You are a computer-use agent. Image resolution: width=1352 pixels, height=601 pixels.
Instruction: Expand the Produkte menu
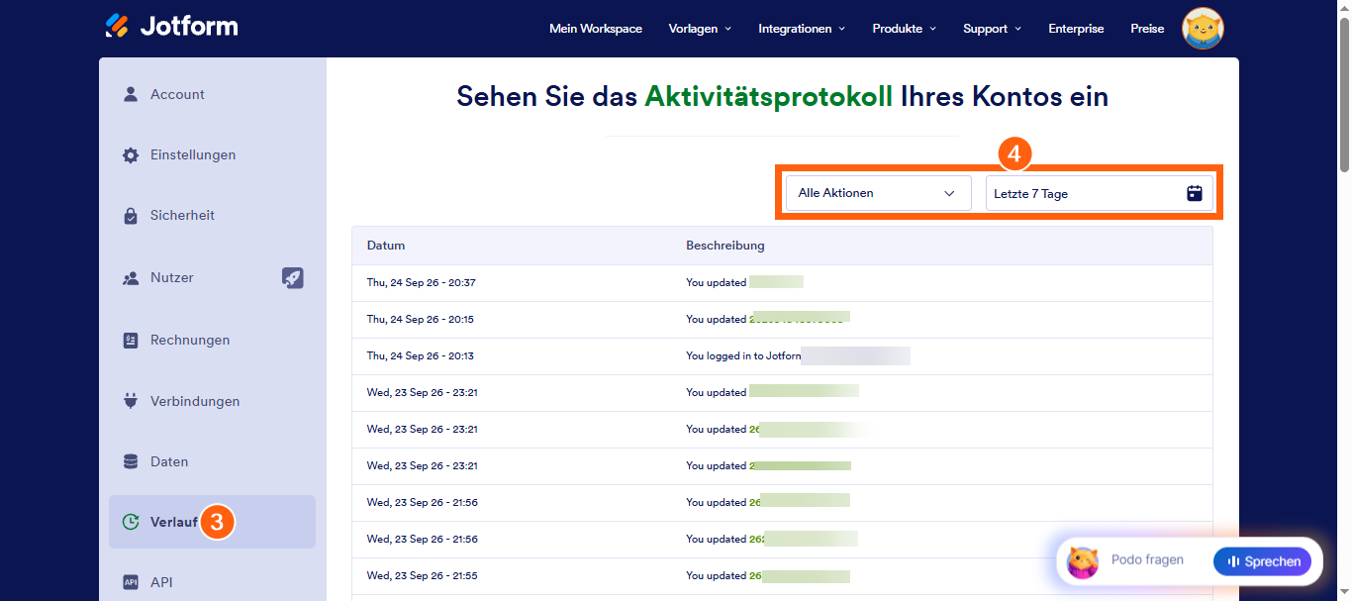(x=905, y=29)
